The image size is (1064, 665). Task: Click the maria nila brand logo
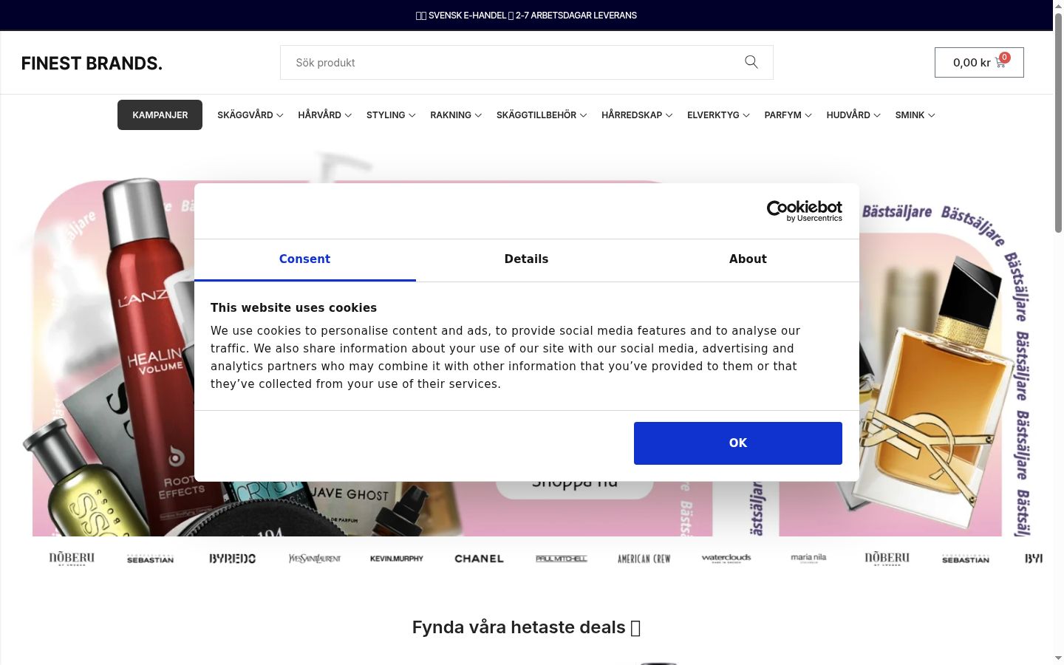click(808, 558)
